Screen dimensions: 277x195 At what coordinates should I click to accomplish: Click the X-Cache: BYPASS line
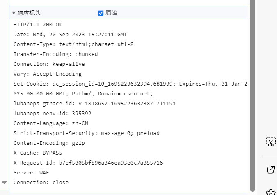tap(38, 153)
